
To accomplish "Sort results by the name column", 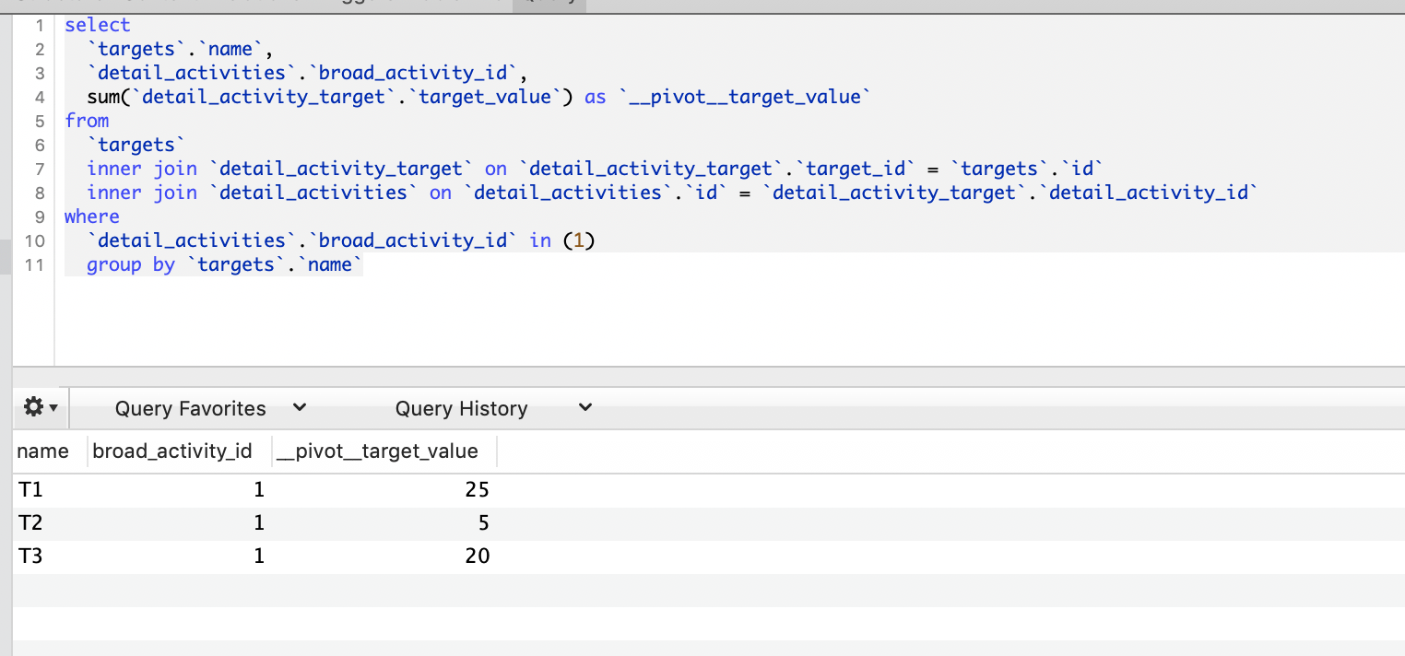I will (41, 451).
